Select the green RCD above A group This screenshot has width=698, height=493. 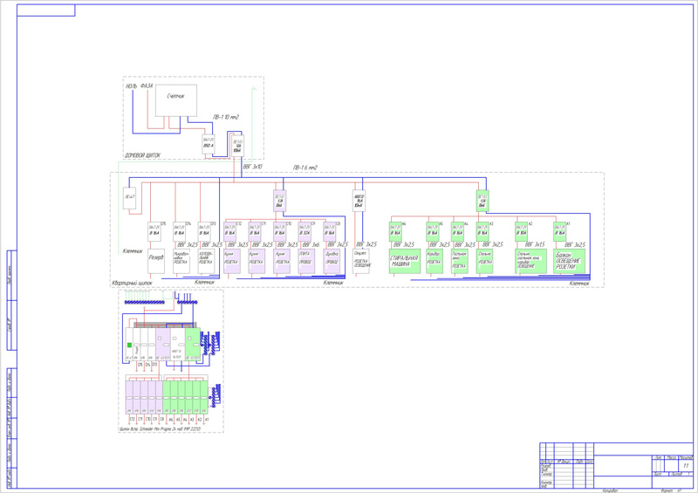(x=482, y=201)
